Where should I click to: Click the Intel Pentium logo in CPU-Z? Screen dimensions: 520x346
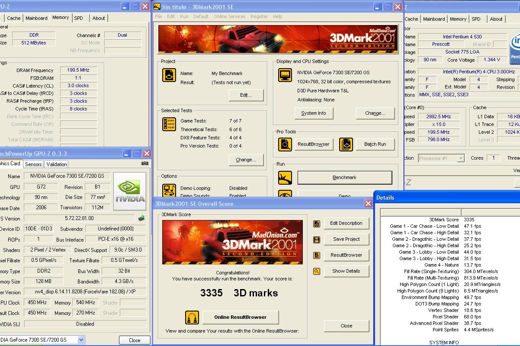tap(516, 49)
